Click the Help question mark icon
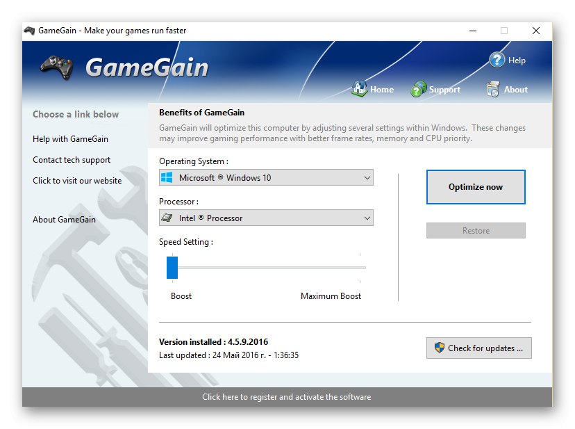Screen dimensions: 575x429 coord(497,60)
